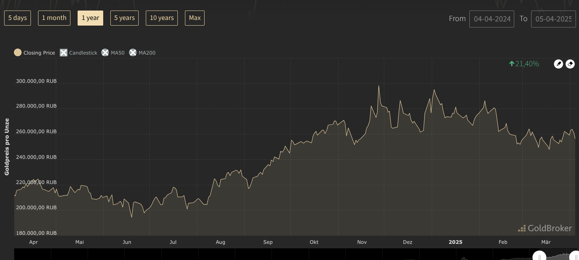Click the 2025 year label on x-axis

coord(455,242)
